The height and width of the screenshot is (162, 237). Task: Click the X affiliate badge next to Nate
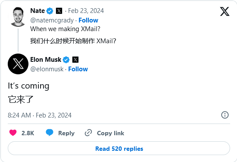pyautogui.click(x=59, y=11)
